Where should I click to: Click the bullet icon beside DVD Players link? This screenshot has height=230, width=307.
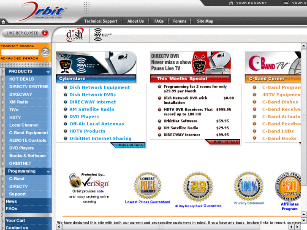[x=65, y=116]
